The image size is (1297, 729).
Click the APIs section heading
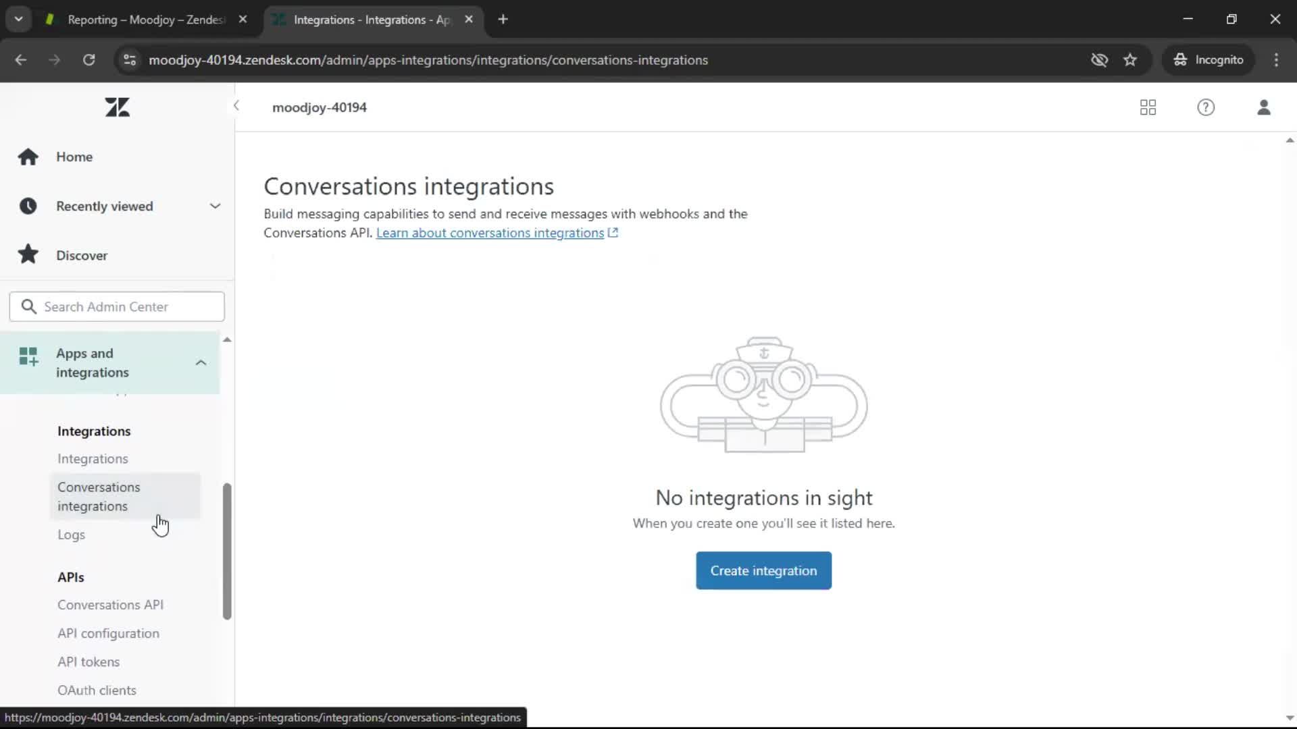[71, 577]
